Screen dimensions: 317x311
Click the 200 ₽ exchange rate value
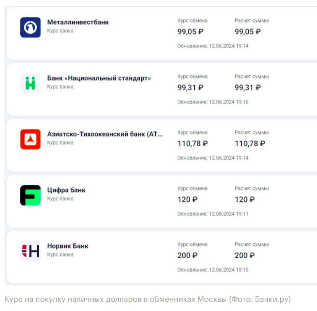click(187, 256)
